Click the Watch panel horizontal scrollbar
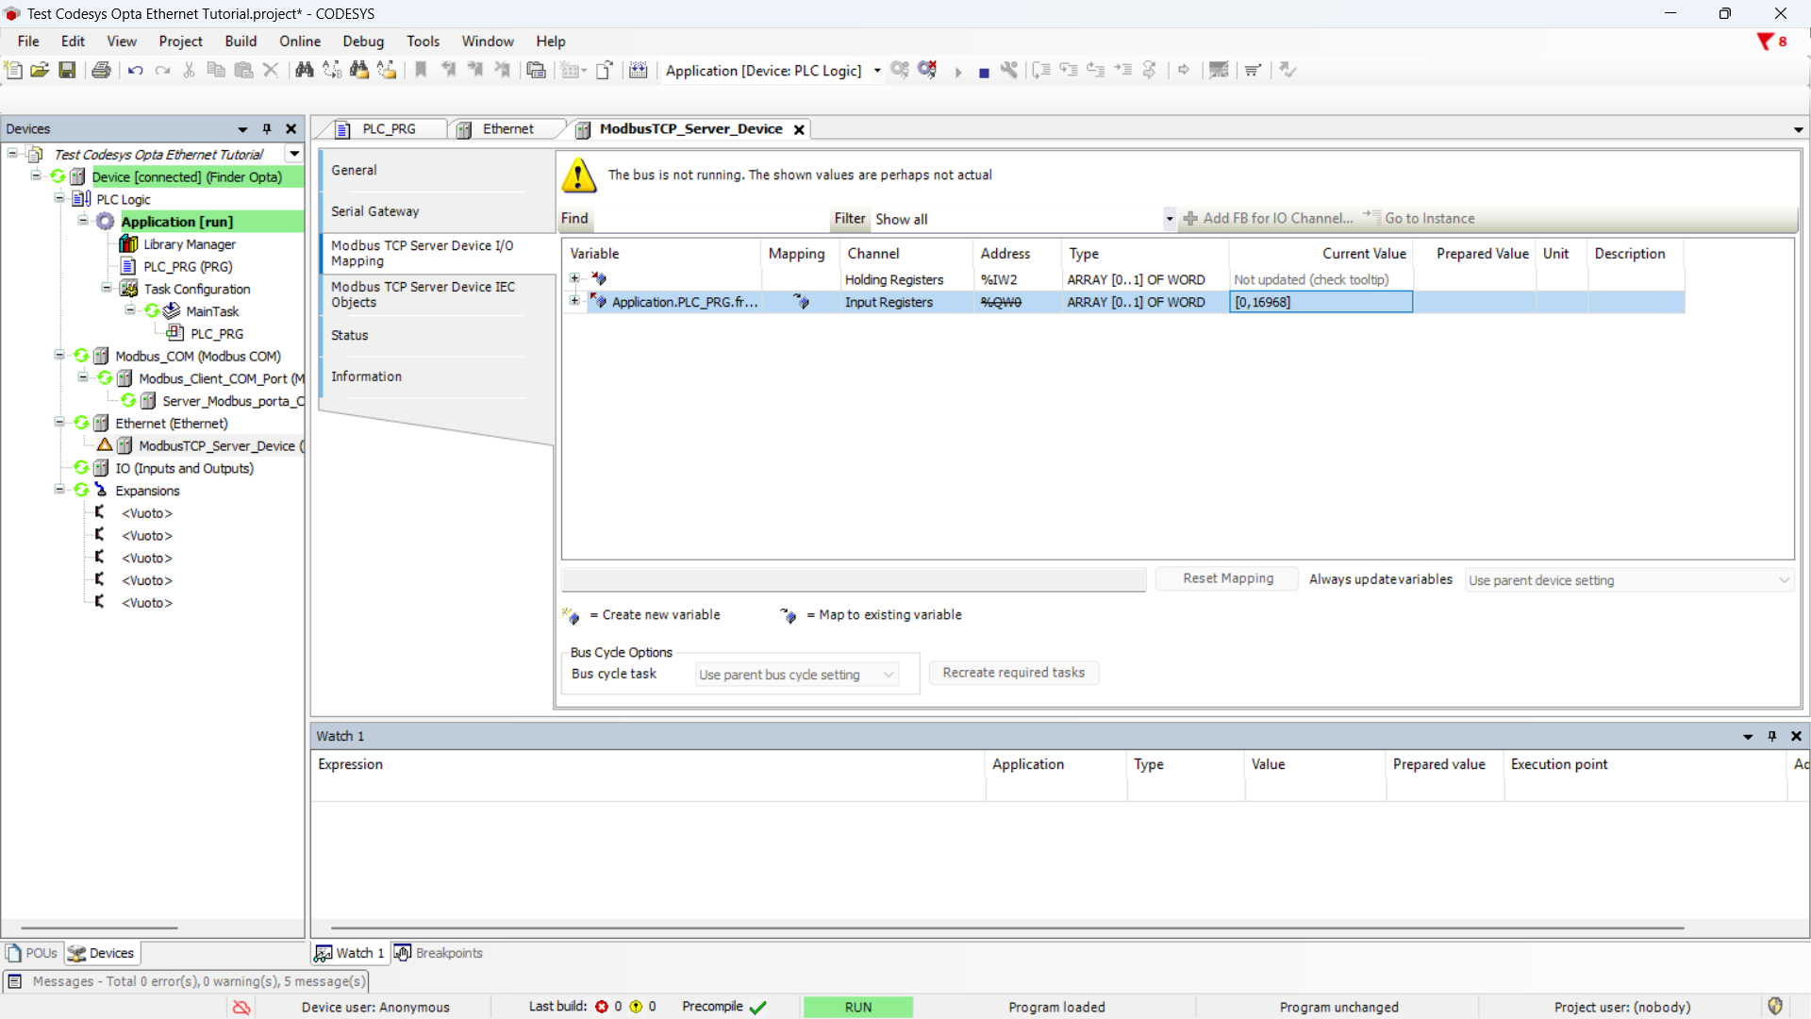The image size is (1811, 1019). [1005, 928]
